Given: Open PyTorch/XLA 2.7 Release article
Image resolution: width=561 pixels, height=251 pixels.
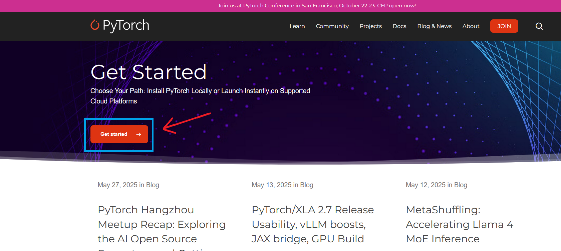Looking at the screenshot, I should coord(313,224).
